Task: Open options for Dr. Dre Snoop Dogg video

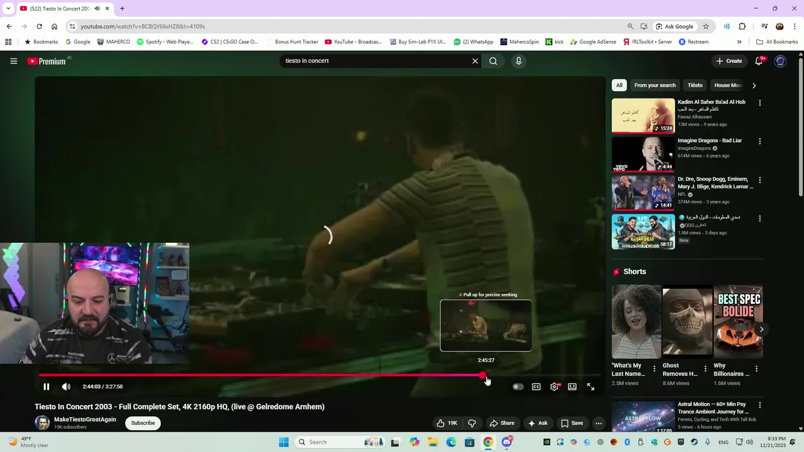Action: pos(759,180)
